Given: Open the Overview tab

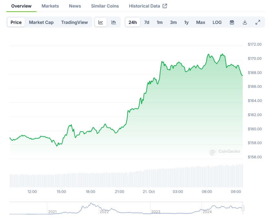Looking at the screenshot, I should coord(21,6).
